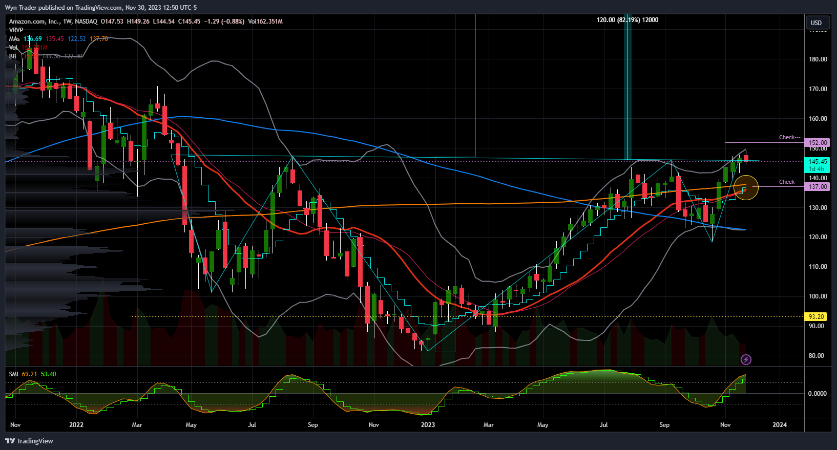
Task: Click the 0.0000 SMI axis label
Action: pyautogui.click(x=818, y=394)
